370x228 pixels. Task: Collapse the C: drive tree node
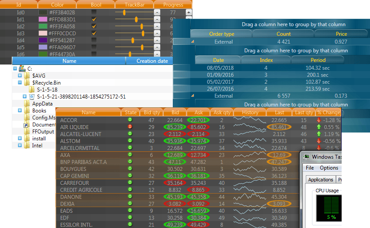15,68
